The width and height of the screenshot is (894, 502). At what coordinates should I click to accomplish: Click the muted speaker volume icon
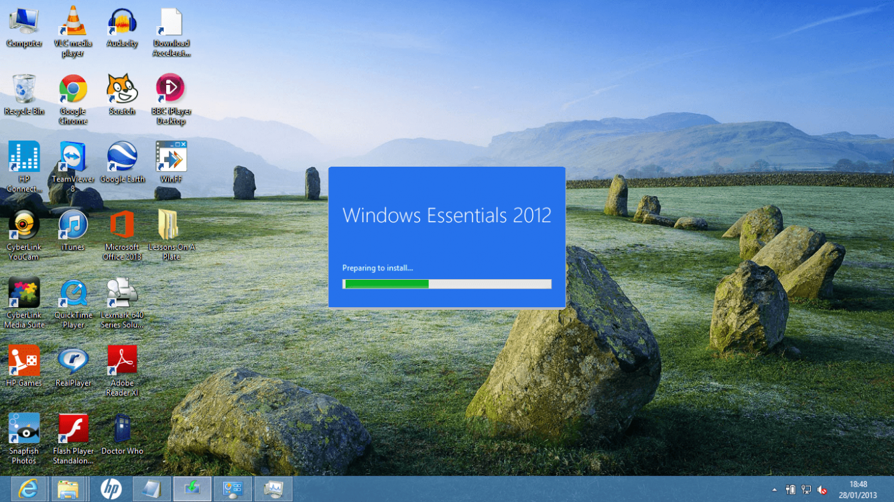tap(822, 490)
